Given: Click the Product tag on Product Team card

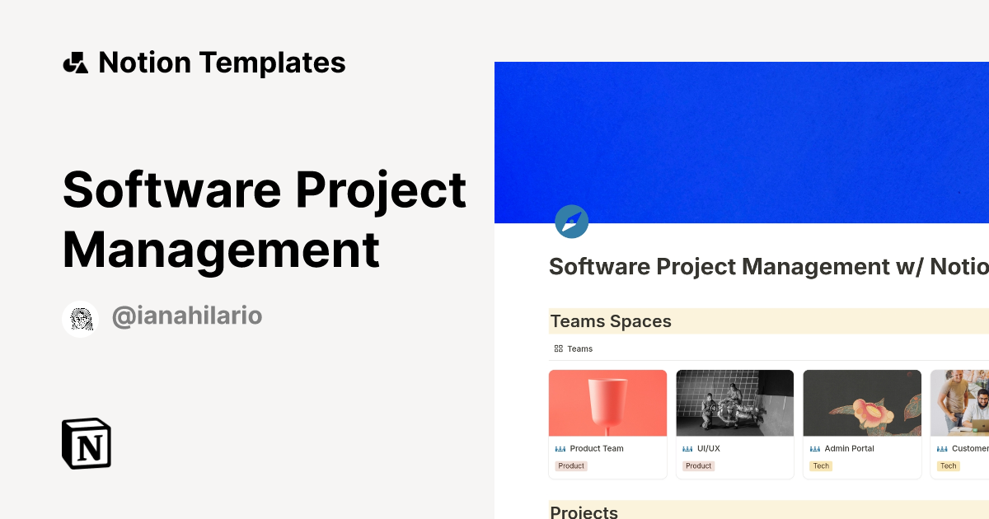Looking at the screenshot, I should [x=571, y=465].
